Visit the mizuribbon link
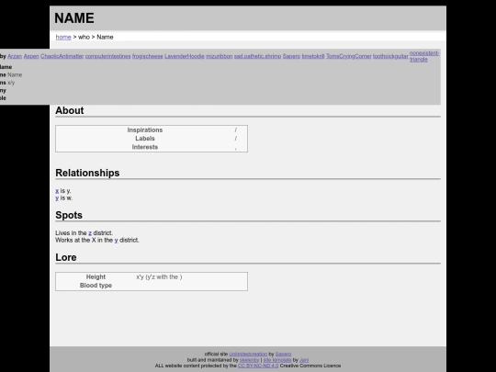 tap(220, 56)
